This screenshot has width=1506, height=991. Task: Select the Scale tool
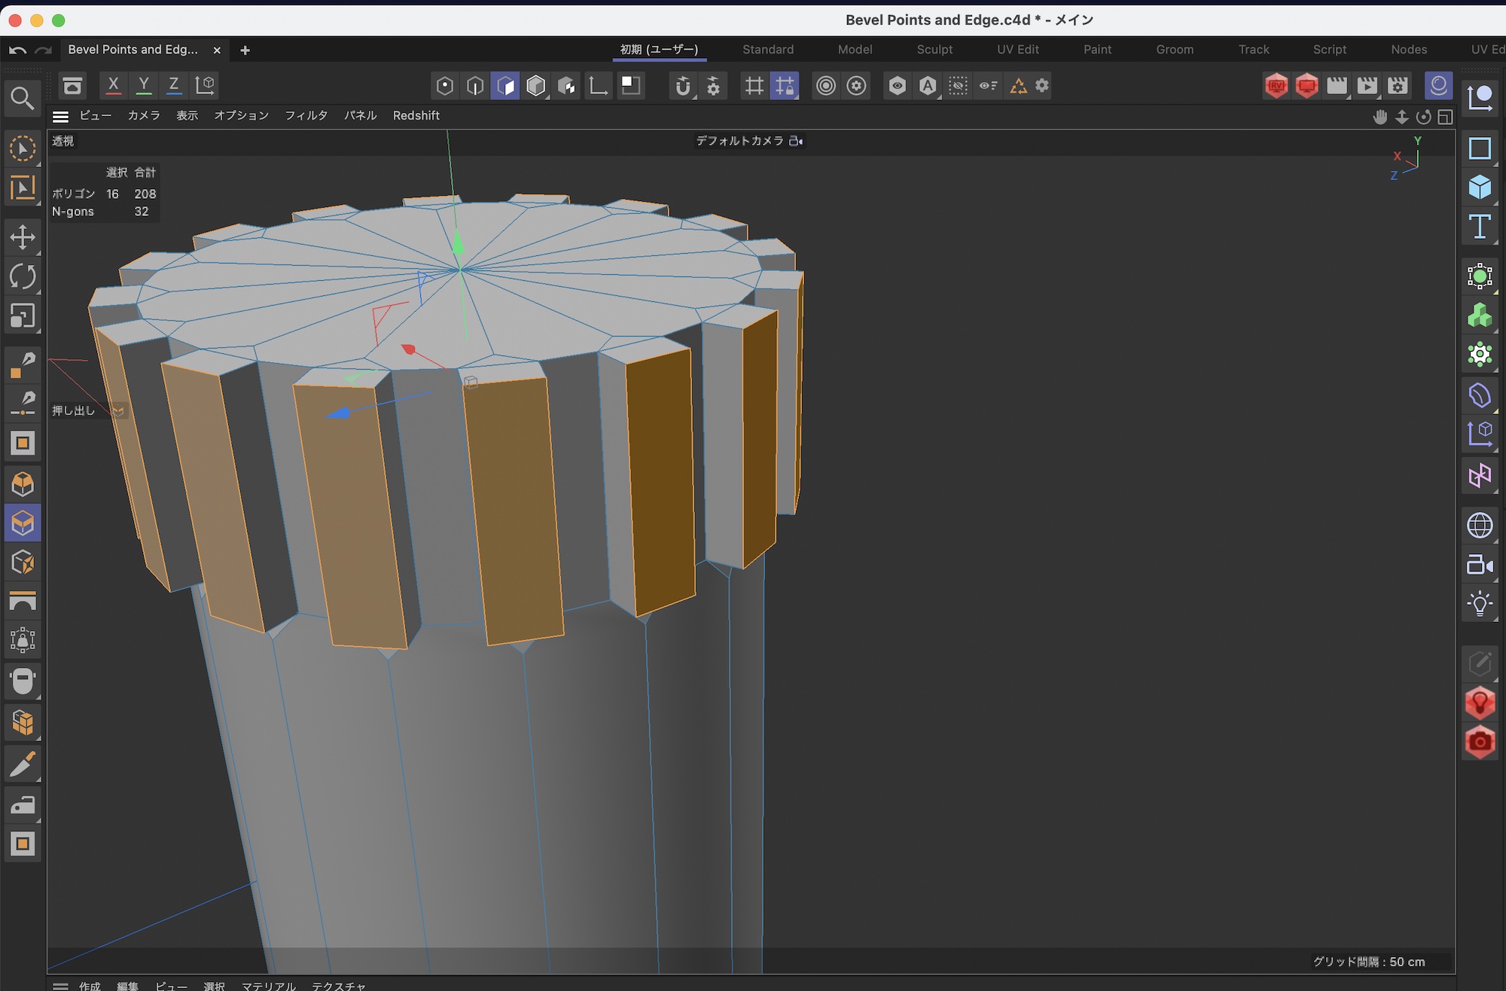[23, 316]
